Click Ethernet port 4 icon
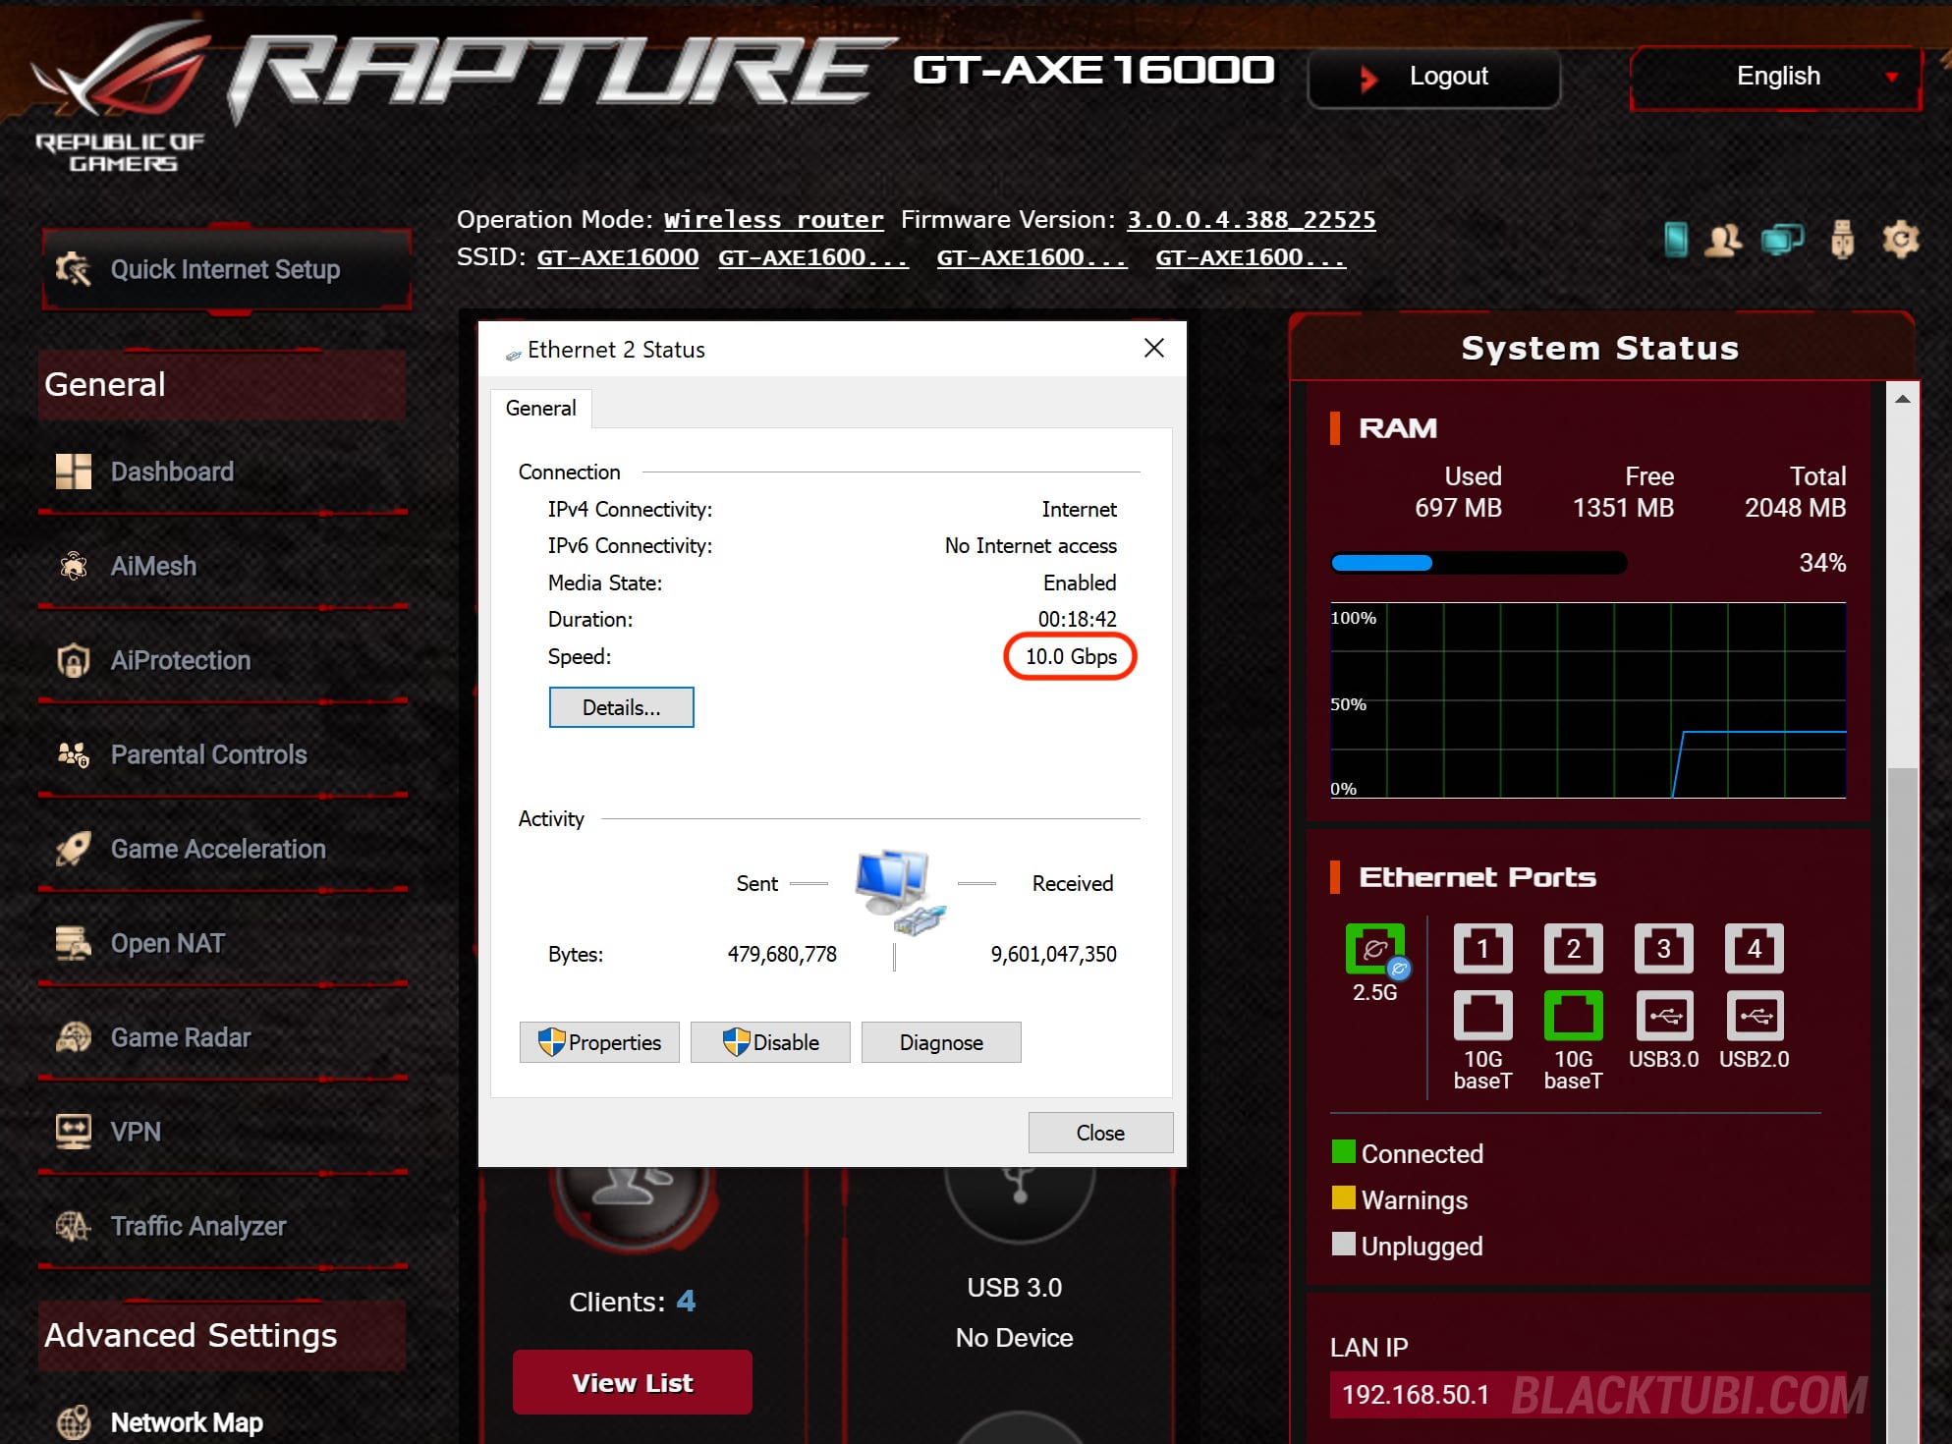1952x1444 pixels. [1754, 949]
